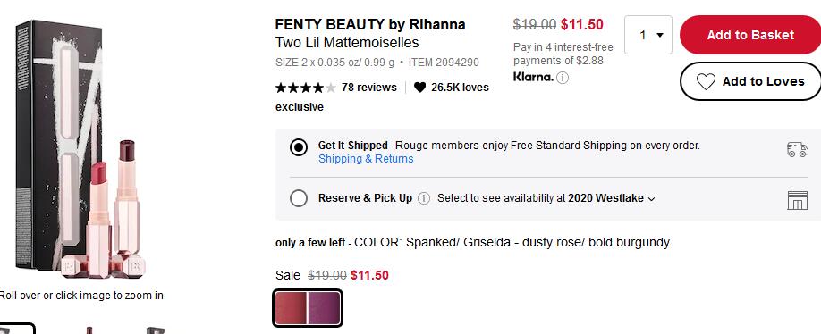Click the heart icon in Add to Loves
This screenshot has width=821, height=334.
[706, 81]
